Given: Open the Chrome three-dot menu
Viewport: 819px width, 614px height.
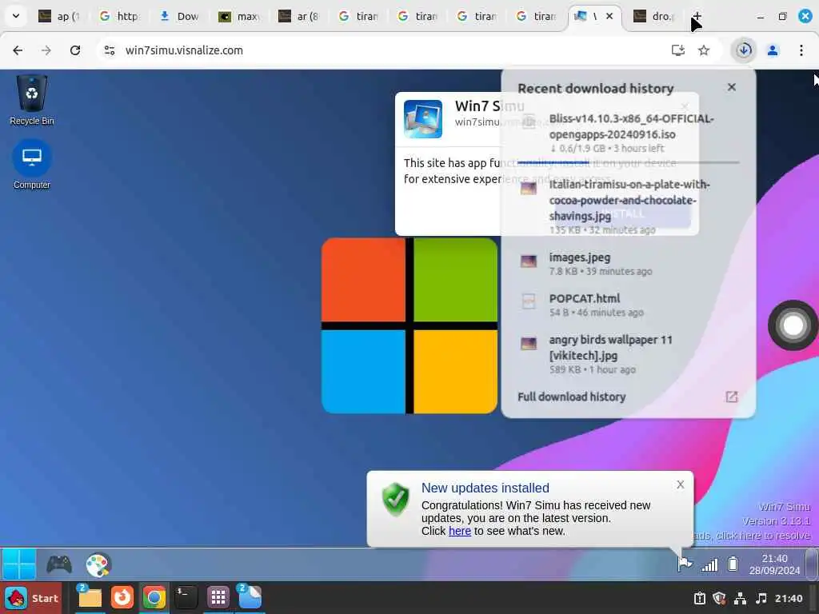Looking at the screenshot, I should 801,50.
